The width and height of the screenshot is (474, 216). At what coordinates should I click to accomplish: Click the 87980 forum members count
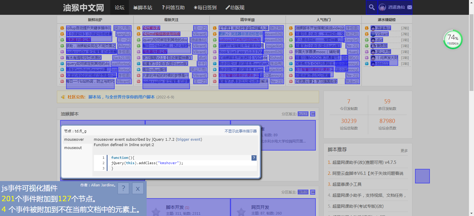(x=387, y=121)
